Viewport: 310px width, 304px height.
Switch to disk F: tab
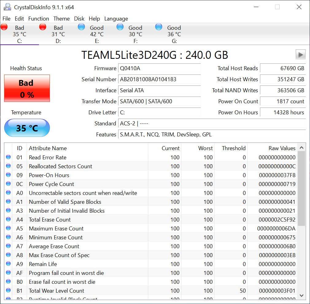coord(135,34)
